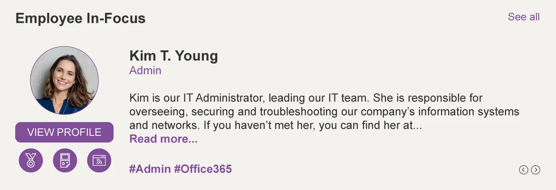Select the #Office365 hashtag
Screen dimensions: 556x190
[x=203, y=169]
